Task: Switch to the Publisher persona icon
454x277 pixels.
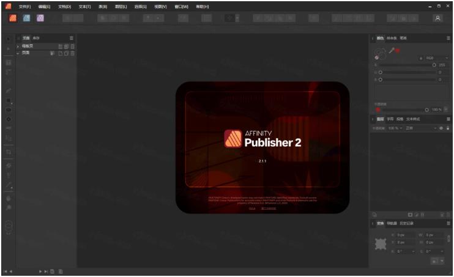Action: click(13, 18)
